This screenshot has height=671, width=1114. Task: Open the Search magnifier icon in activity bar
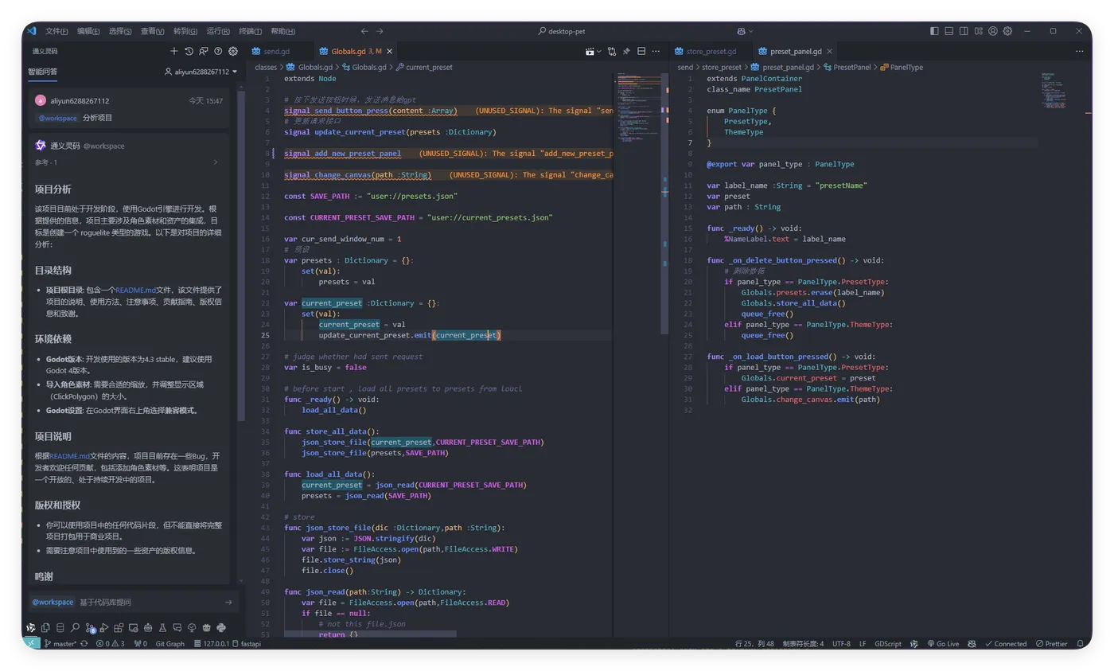tap(75, 628)
